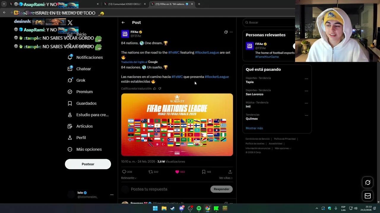The width and height of the screenshot is (380, 213).
Task: Open the Quilmes trending topic
Action: coord(252,119)
